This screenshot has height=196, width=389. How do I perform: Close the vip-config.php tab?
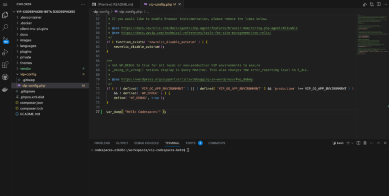tap(180, 4)
